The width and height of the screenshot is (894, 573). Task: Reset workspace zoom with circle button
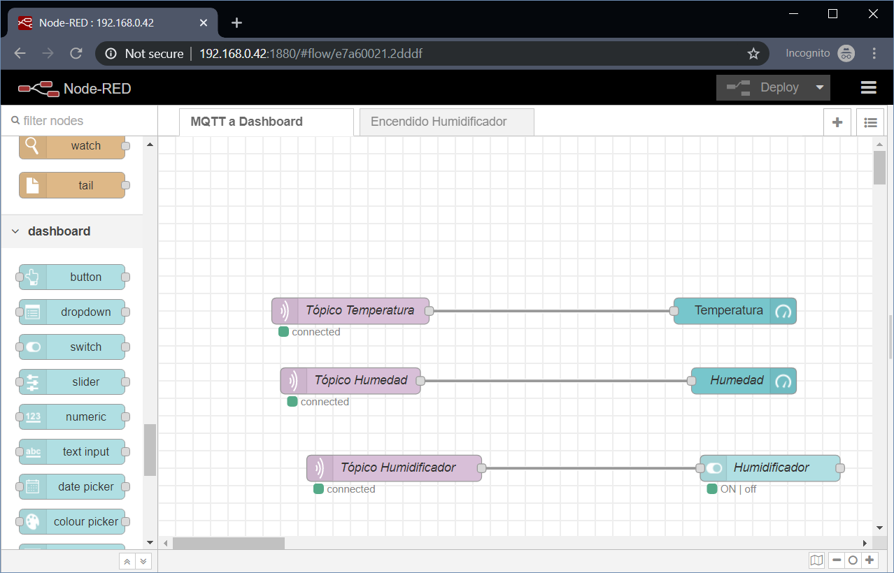coord(853,560)
